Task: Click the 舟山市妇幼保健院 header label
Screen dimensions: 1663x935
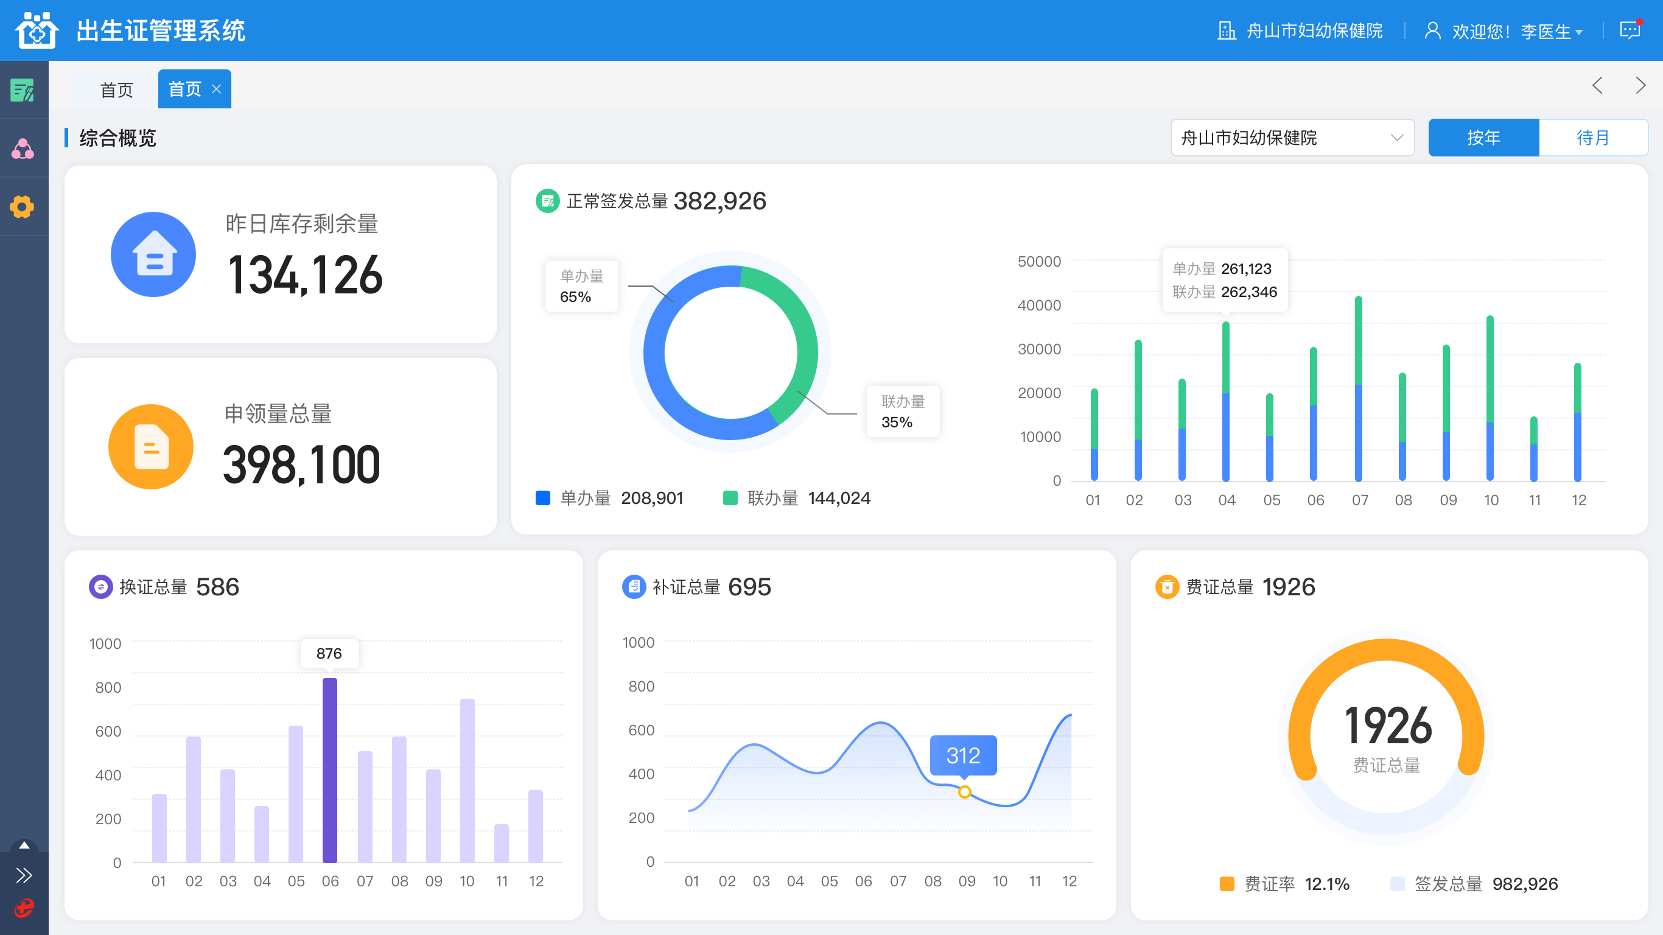Action: (x=1314, y=30)
